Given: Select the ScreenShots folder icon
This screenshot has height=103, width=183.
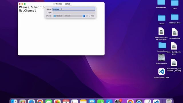Looking at the screenshot, I should click(x=162, y=45).
